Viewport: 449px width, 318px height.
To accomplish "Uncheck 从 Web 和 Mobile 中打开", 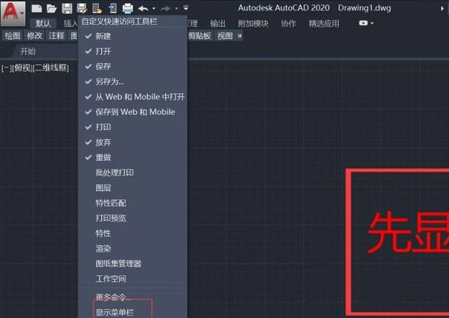I will tap(133, 97).
